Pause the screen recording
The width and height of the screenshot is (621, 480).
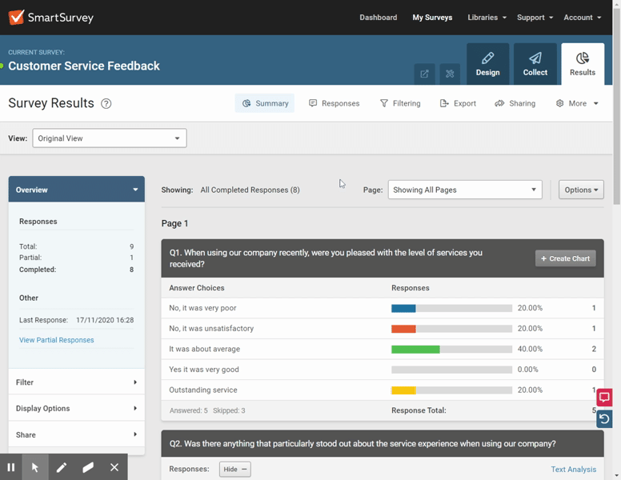pyautogui.click(x=11, y=468)
